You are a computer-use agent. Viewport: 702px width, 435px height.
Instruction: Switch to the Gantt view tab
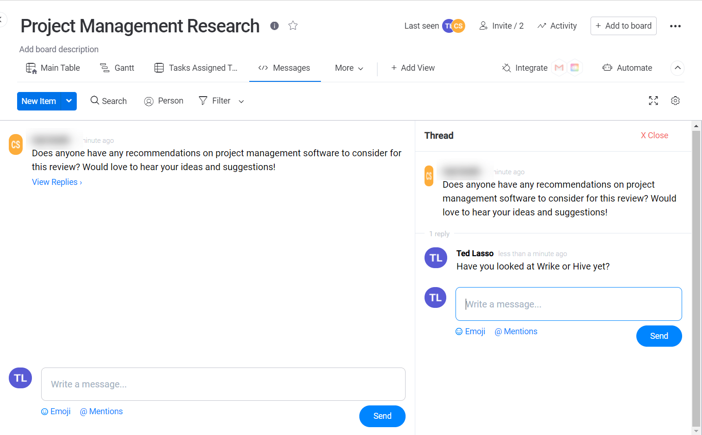point(117,68)
